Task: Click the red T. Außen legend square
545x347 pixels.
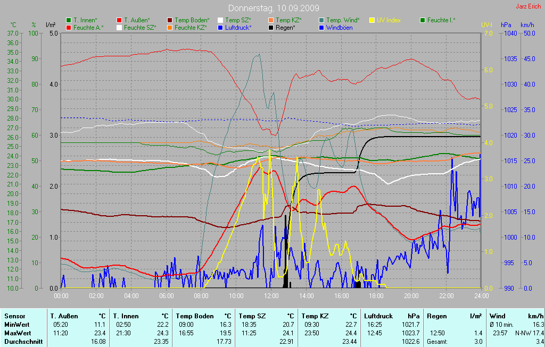Action: 119,20
